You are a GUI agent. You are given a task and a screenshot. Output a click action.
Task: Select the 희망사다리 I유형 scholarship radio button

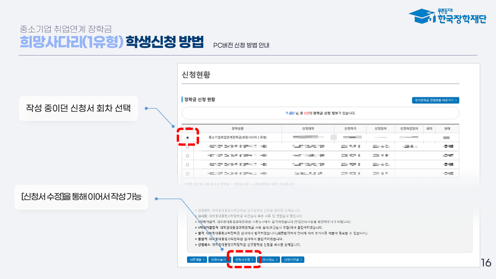point(187,137)
